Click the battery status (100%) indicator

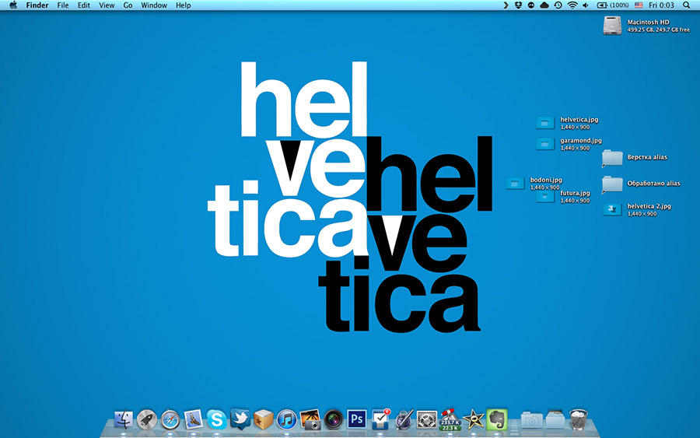pyautogui.click(x=613, y=5)
